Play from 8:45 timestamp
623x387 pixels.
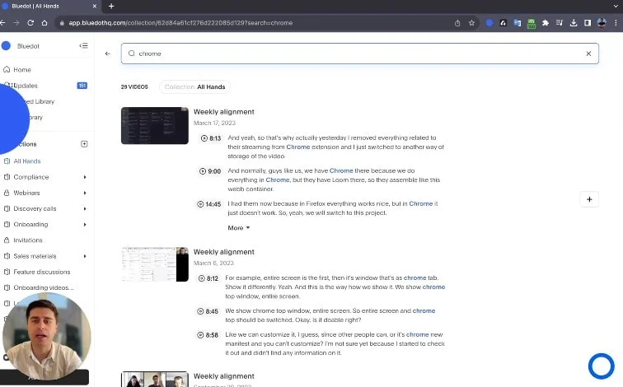click(x=208, y=311)
